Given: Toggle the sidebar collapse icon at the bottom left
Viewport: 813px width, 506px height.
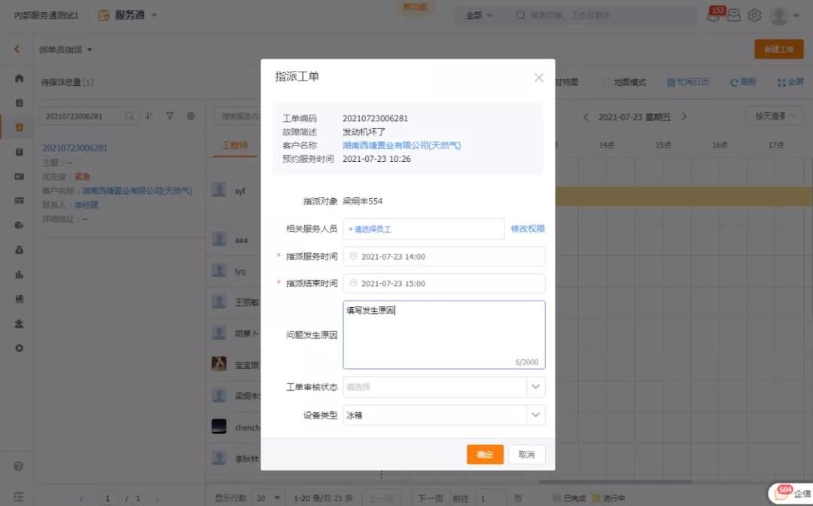Looking at the screenshot, I should [19, 497].
